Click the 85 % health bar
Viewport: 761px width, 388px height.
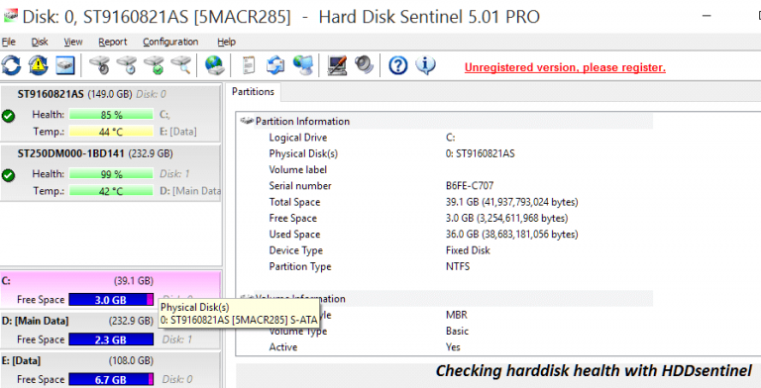pos(111,115)
